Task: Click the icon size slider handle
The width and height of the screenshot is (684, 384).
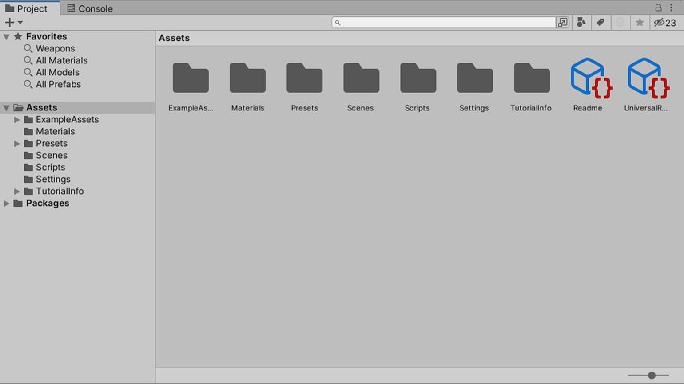Action: pos(652,376)
